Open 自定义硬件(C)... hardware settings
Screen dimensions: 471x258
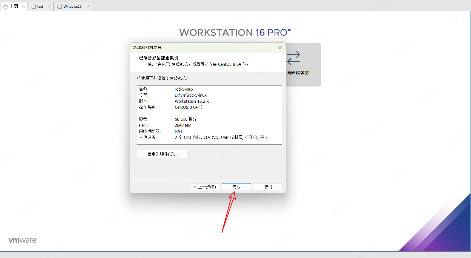coord(162,154)
